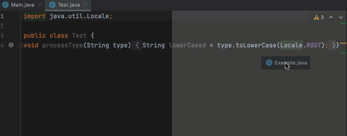The height and width of the screenshot is (136, 347).
Task: Click the Locale.ROOT constant in code
Action: pyautogui.click(x=313, y=45)
